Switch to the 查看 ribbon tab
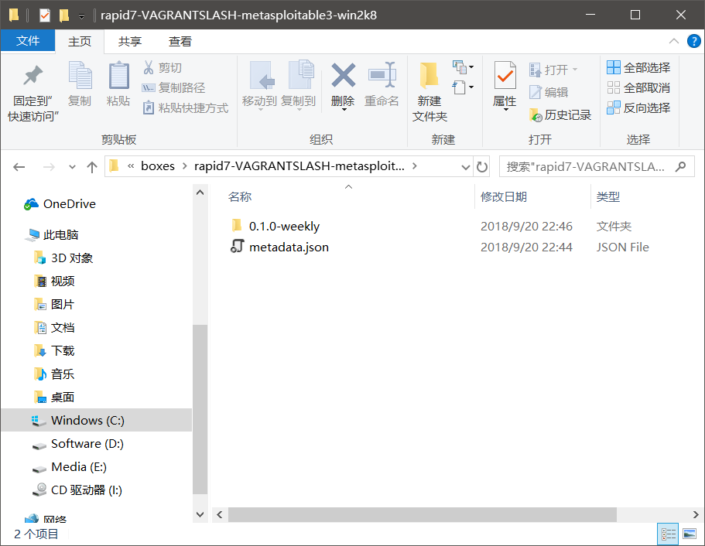 click(180, 41)
